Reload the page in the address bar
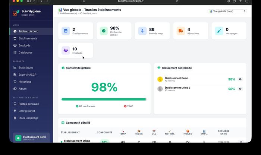261x155 pixels. click(177, 1)
